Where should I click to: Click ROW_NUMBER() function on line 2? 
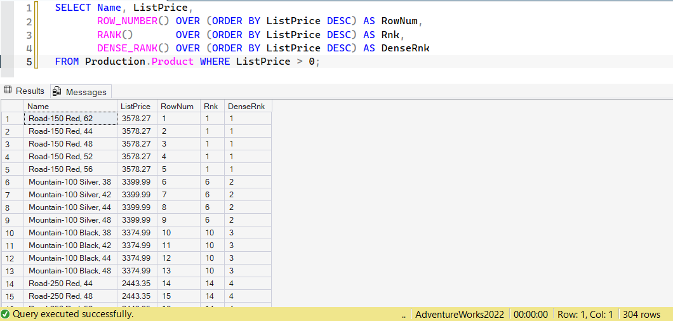(135, 21)
